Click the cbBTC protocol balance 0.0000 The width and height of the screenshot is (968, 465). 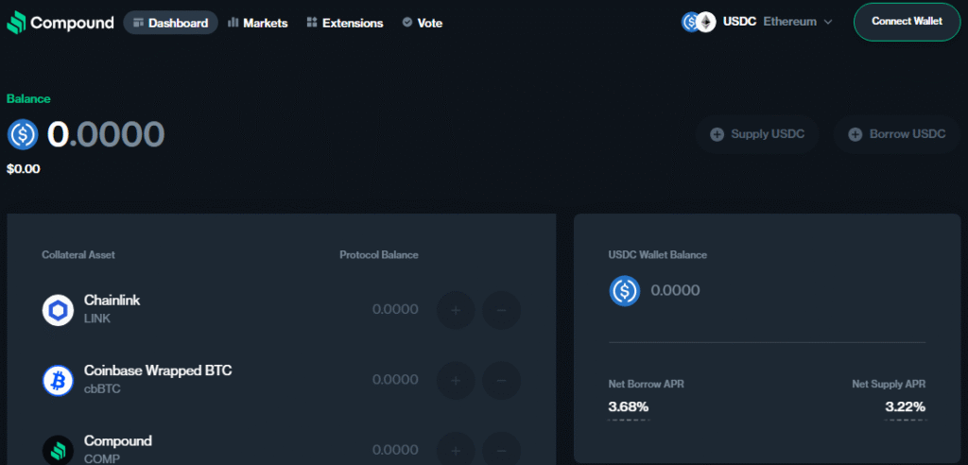click(395, 380)
